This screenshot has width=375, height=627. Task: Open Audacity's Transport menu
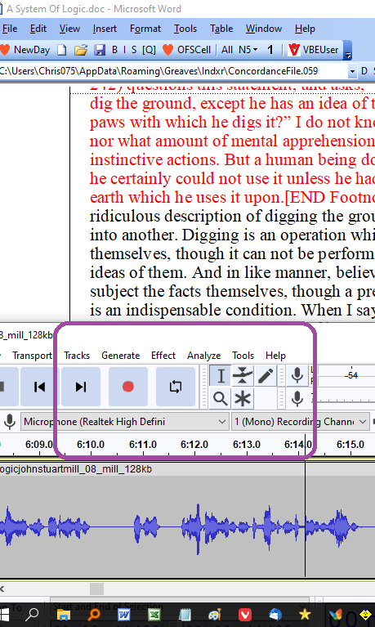tap(32, 356)
